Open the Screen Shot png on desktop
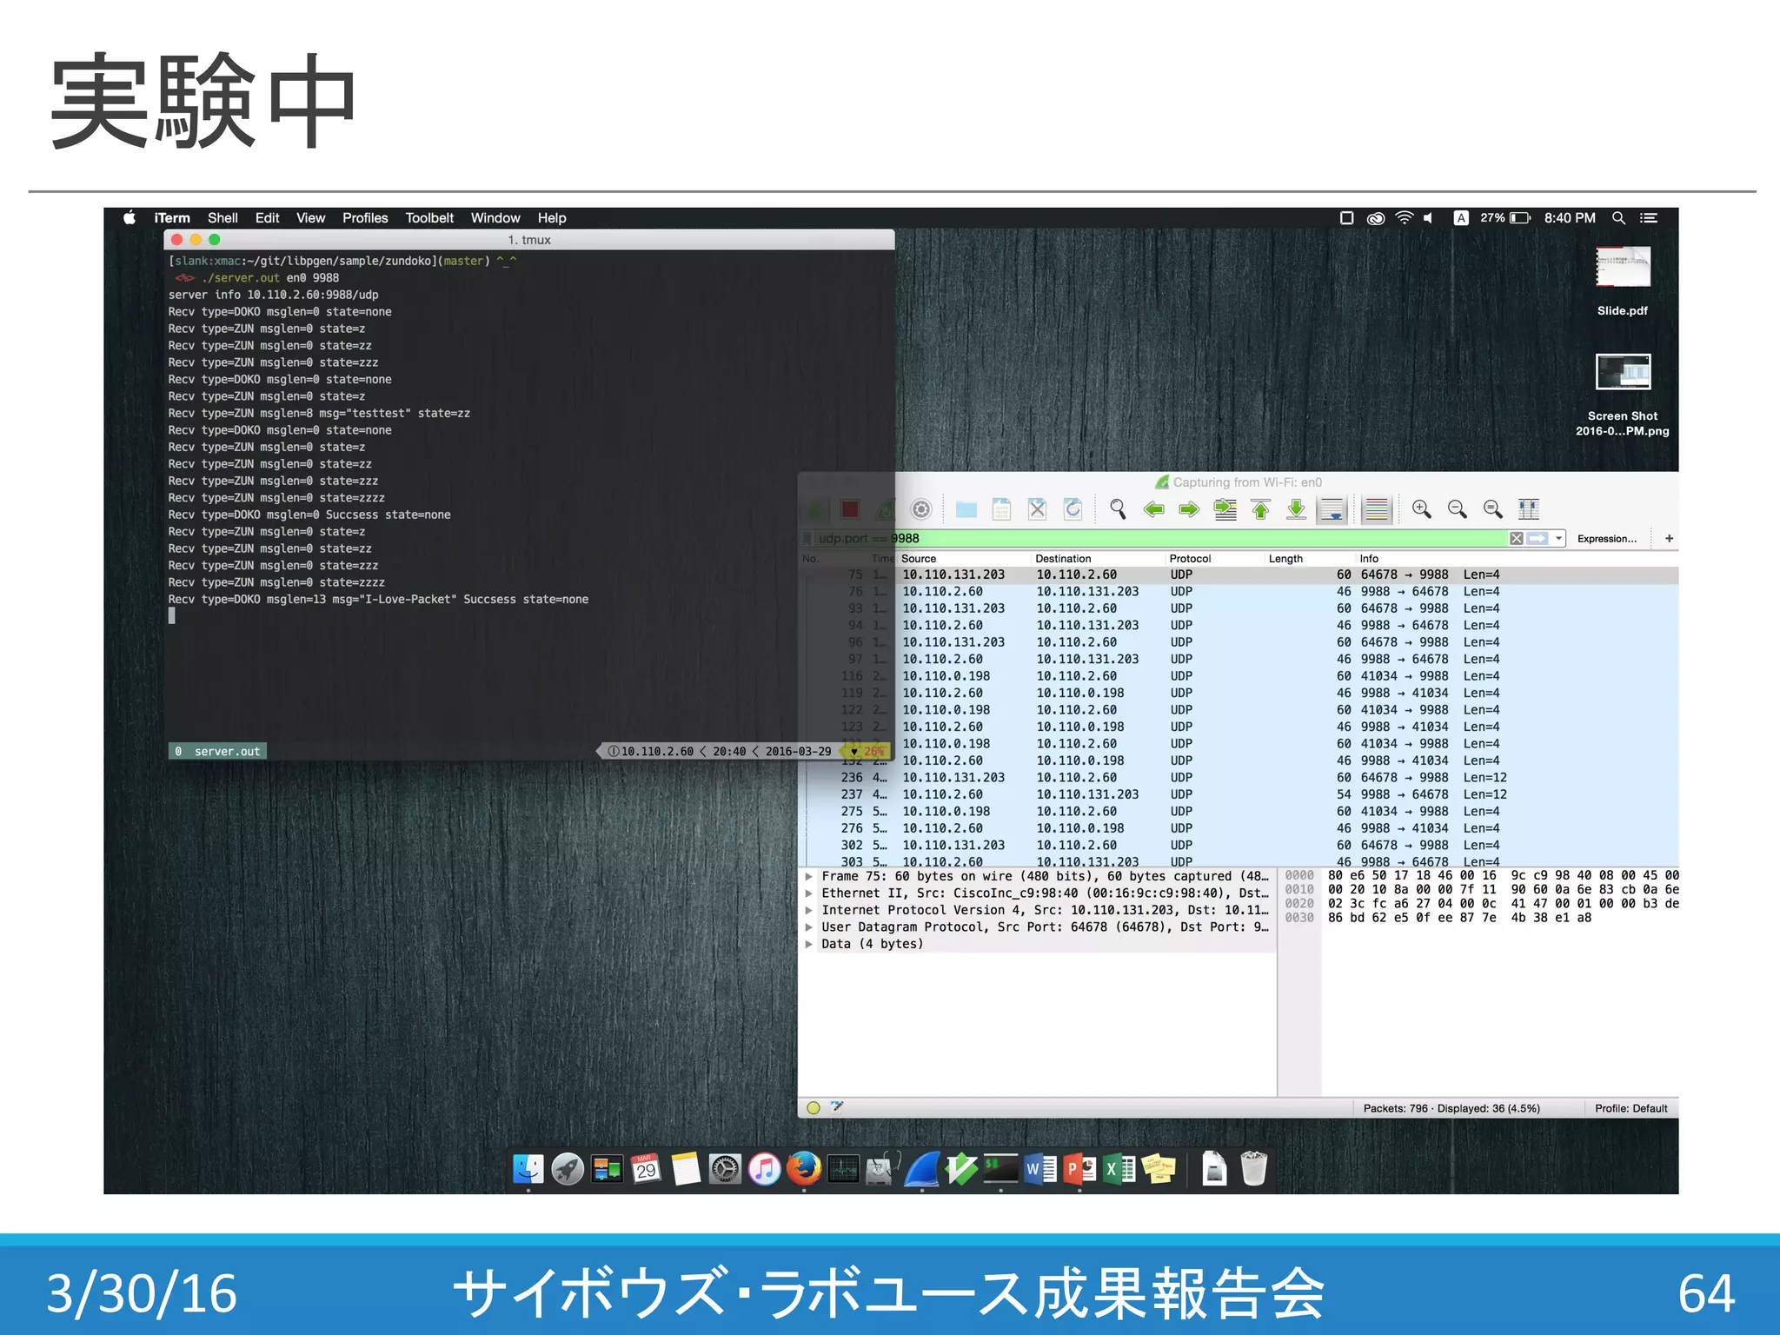The width and height of the screenshot is (1780, 1335). pyautogui.click(x=1623, y=395)
